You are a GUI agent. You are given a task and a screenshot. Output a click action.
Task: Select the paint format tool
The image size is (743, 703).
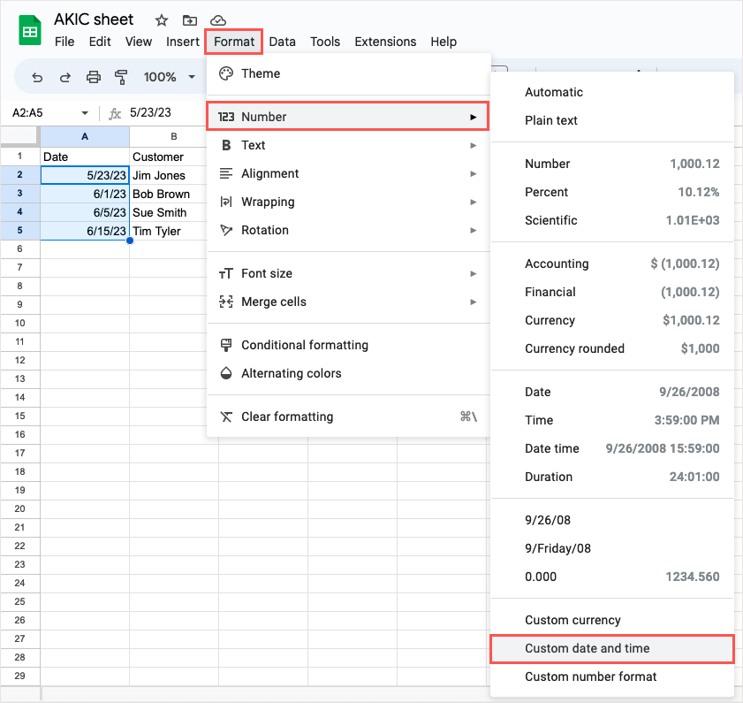(122, 77)
